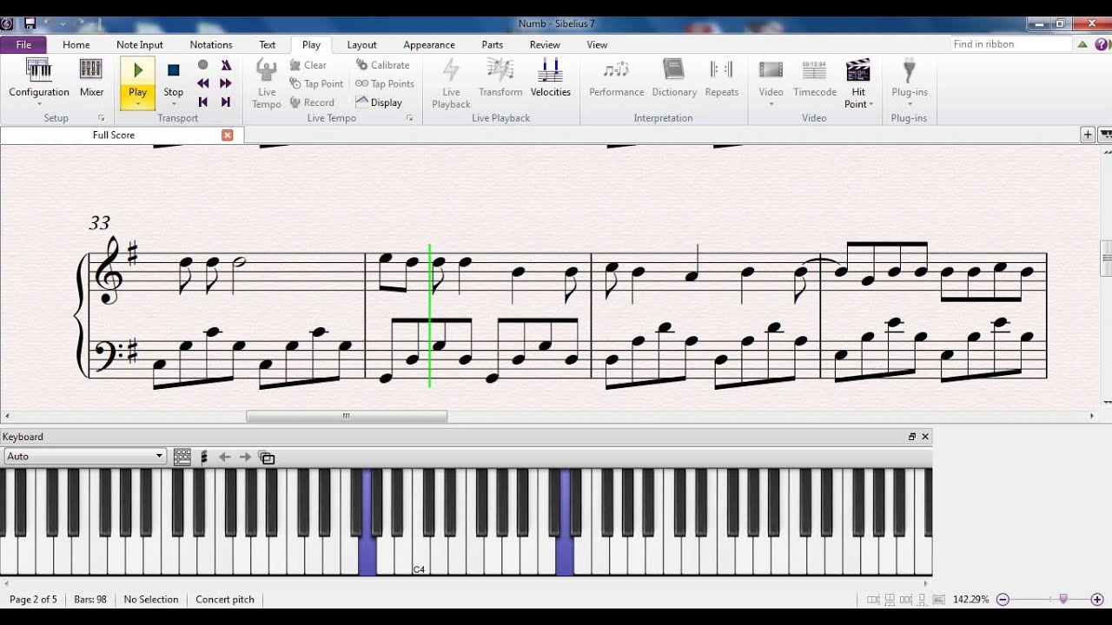Click the round Record transport button
1112x625 pixels.
[x=203, y=65]
